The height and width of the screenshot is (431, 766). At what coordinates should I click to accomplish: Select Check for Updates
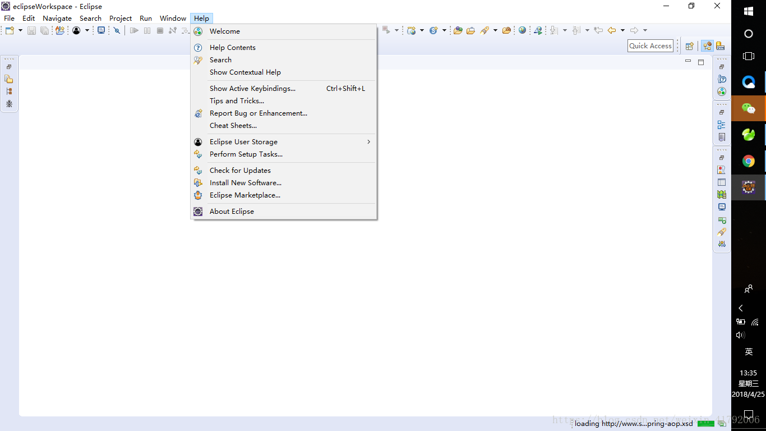point(284,171)
